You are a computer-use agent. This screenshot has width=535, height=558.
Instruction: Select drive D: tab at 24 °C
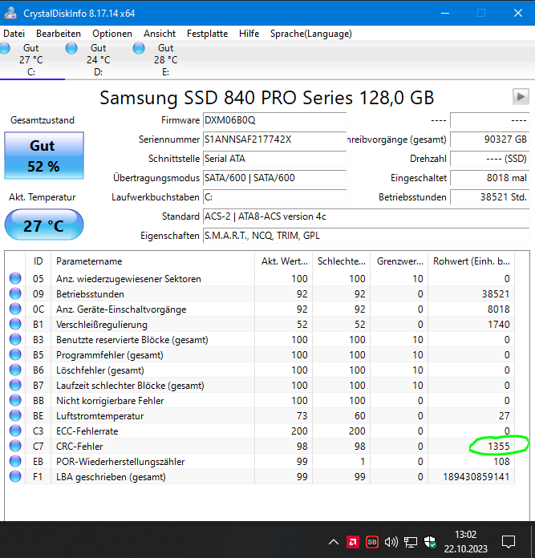(x=98, y=60)
